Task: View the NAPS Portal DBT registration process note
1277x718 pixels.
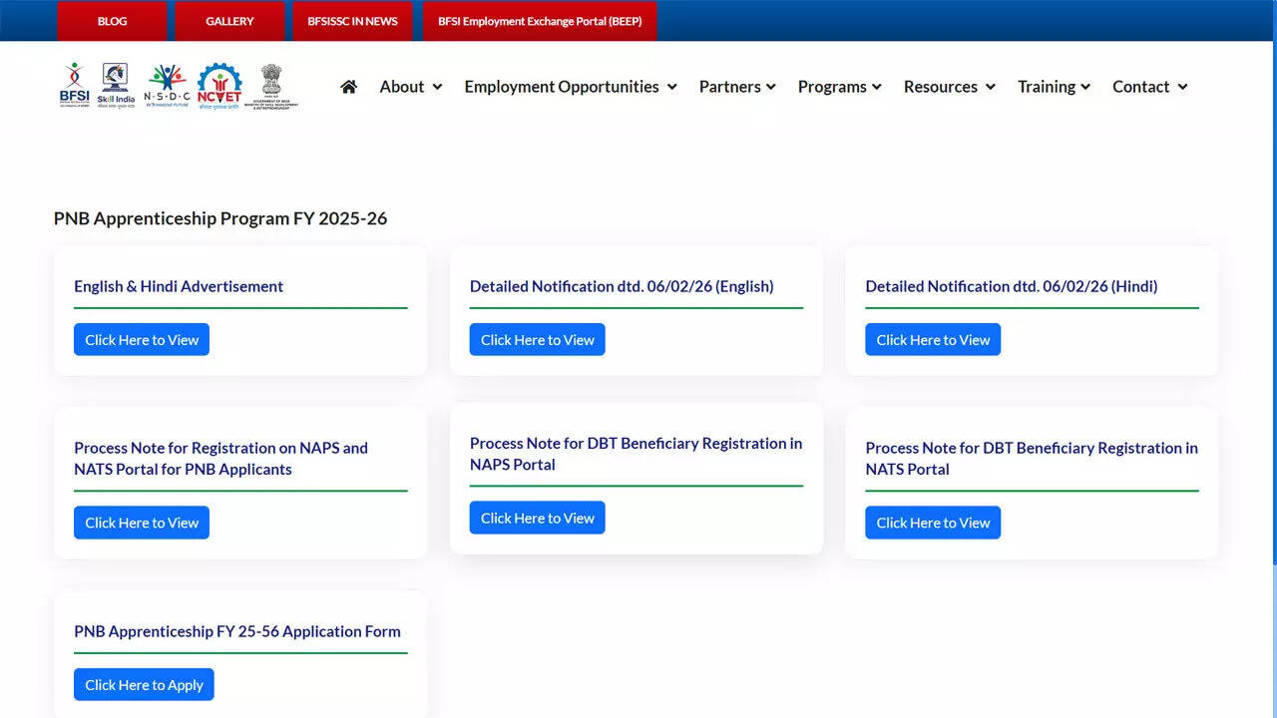Action: (537, 517)
